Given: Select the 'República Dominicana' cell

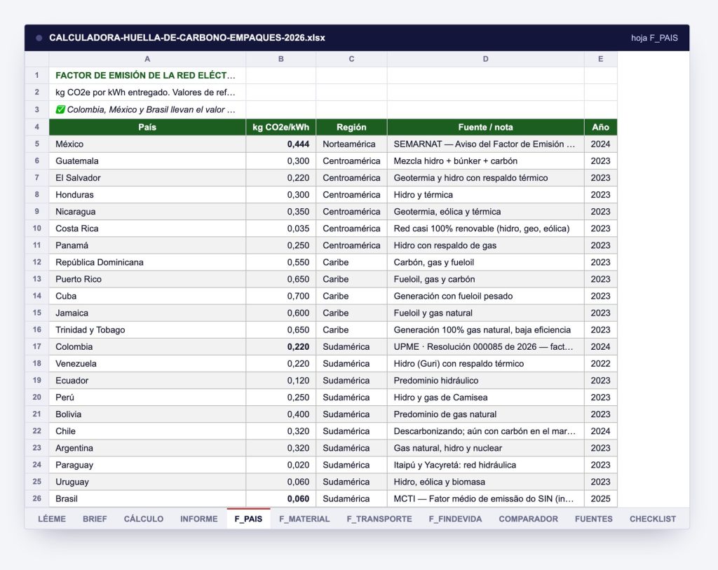Looking at the screenshot, I should tap(147, 262).
